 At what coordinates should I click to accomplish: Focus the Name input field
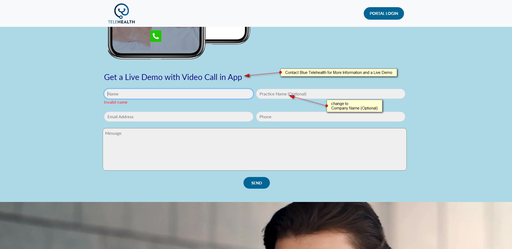(x=179, y=94)
